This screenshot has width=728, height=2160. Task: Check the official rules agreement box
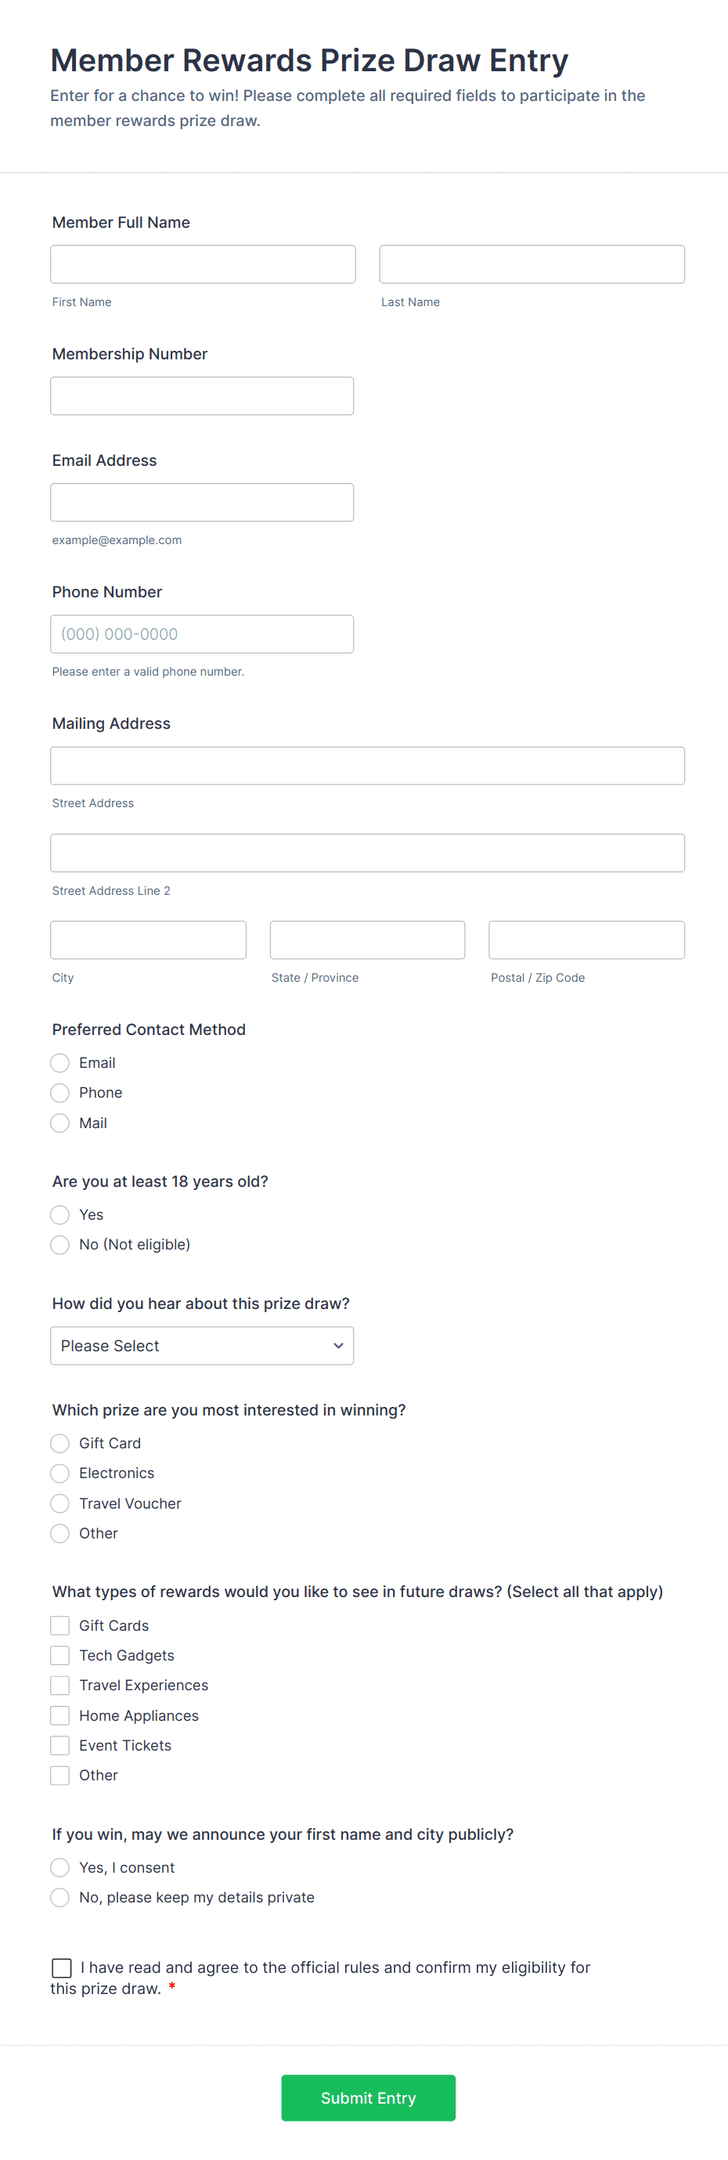61,1967
